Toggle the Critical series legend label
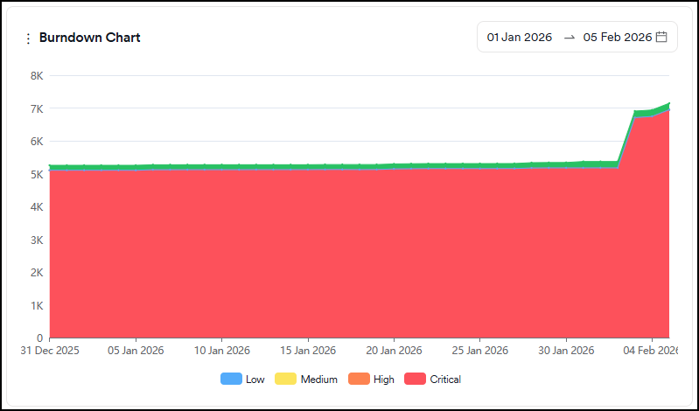The image size is (699, 411). (x=445, y=380)
